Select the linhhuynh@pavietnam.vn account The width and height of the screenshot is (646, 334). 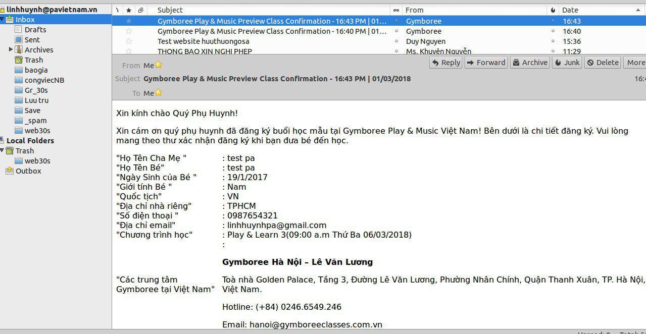click(52, 10)
